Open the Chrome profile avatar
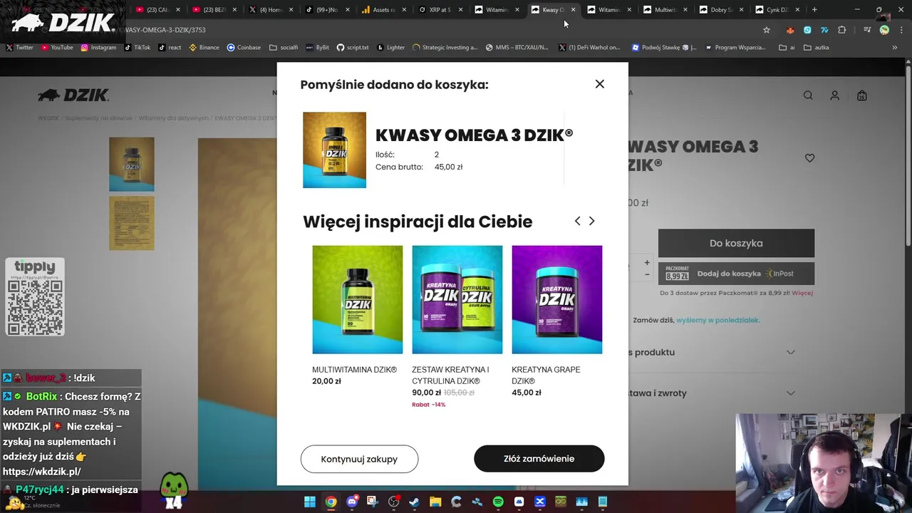Screen dimensions: 912x513 884,30
